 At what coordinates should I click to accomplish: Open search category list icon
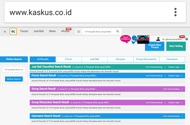coord(79,32)
